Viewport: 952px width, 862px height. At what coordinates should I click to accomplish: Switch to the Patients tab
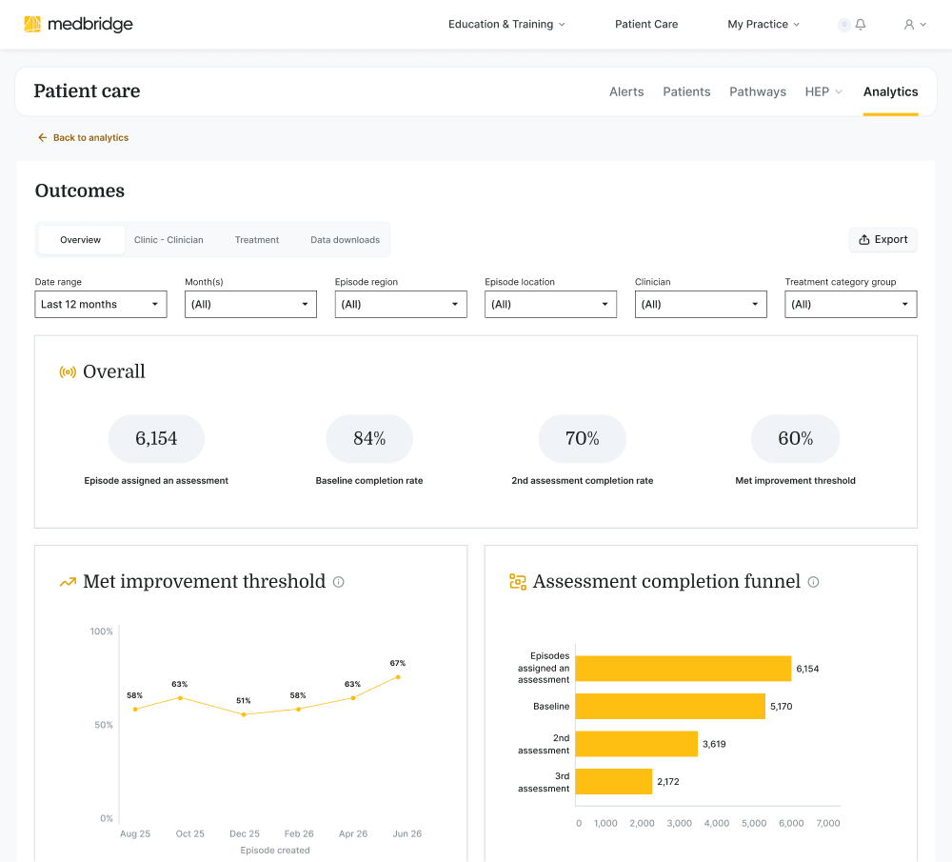coord(686,91)
